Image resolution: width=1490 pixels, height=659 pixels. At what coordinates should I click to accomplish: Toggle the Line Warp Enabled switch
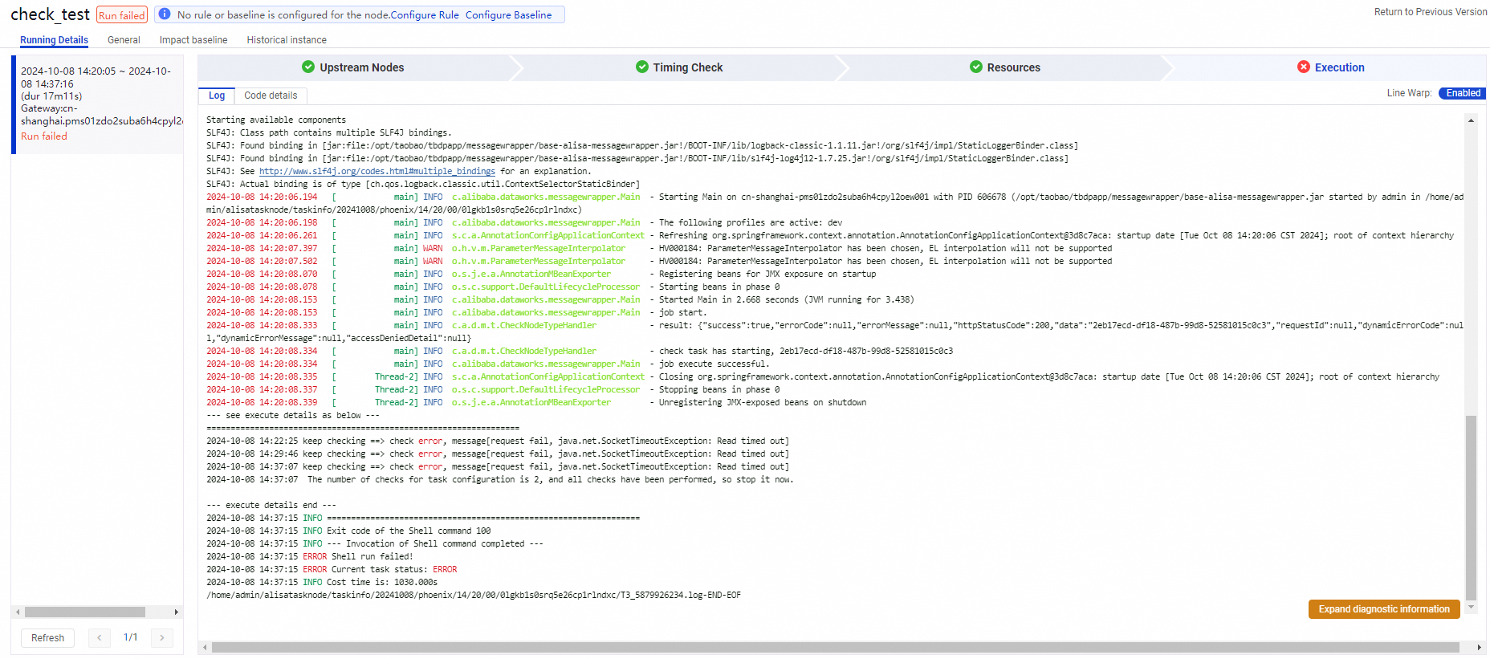(1462, 93)
